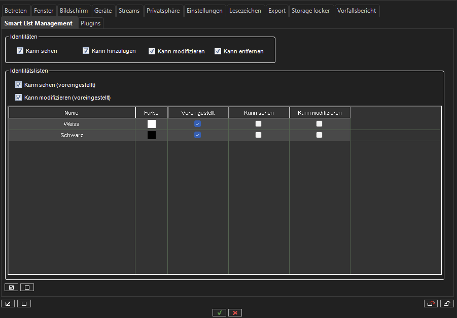The width and height of the screenshot is (457, 318).
Task: Click the uncheck-all icon in the bottom row left of the green checkmark
Action: click(24, 304)
